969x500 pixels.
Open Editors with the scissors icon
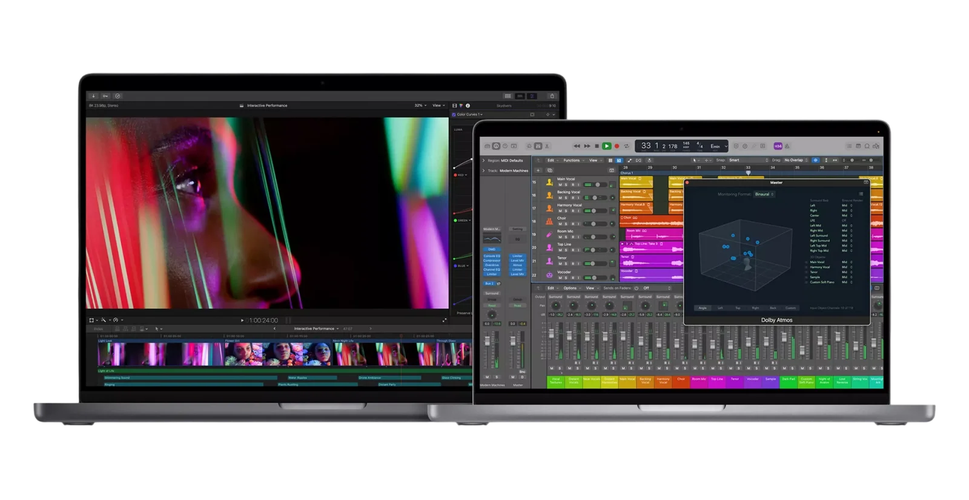point(547,146)
